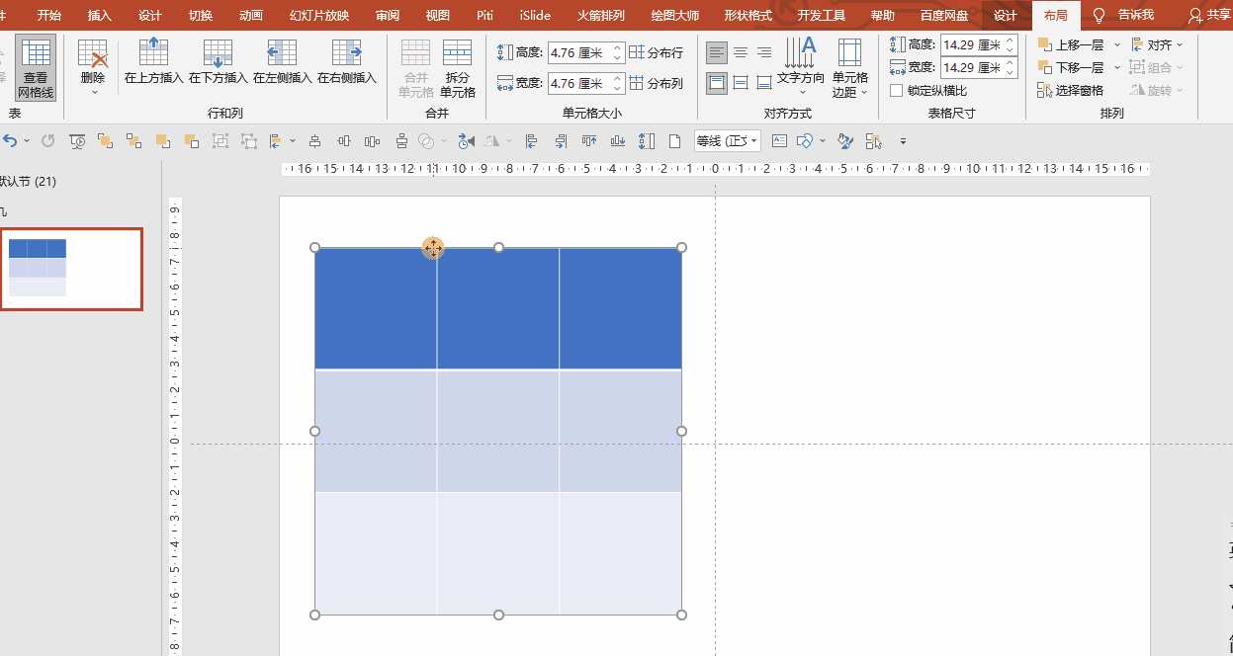Open the 百度网盘 tab
The height and width of the screenshot is (656, 1233).
944,15
